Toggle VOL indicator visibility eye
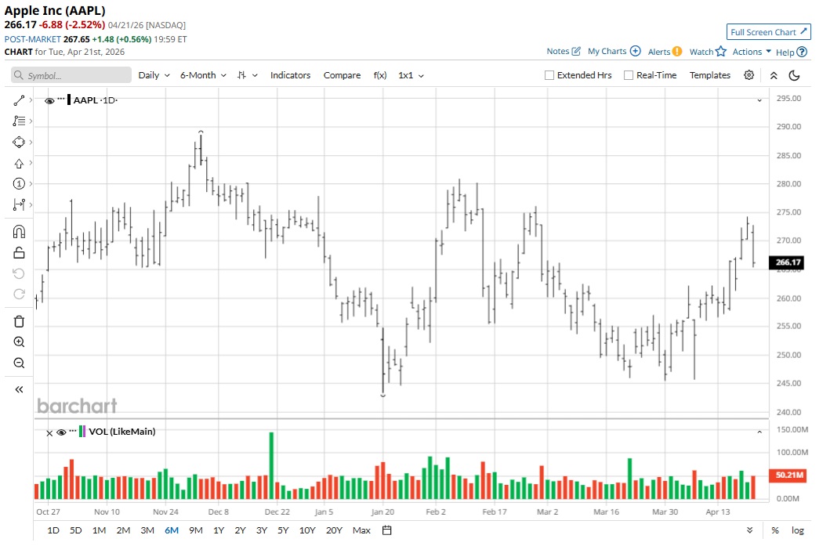The height and width of the screenshot is (546, 830). 61,432
